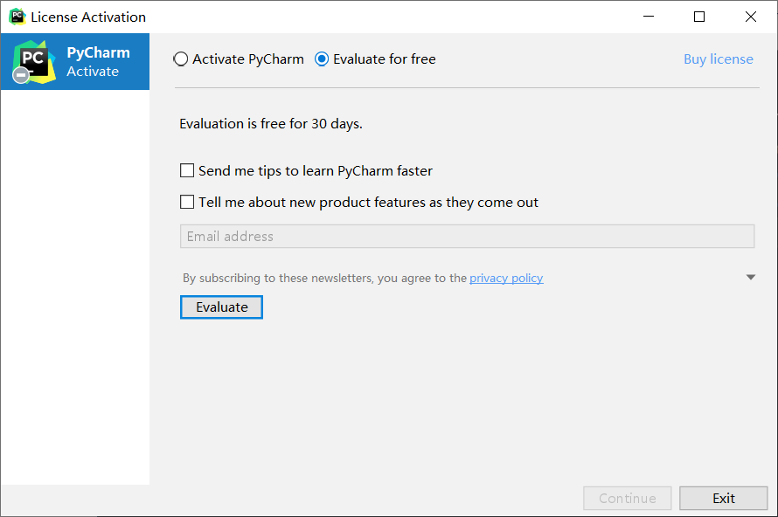This screenshot has width=778, height=517.
Task: Click the gray minus badge on PyCharm logo
Action: tap(21, 75)
